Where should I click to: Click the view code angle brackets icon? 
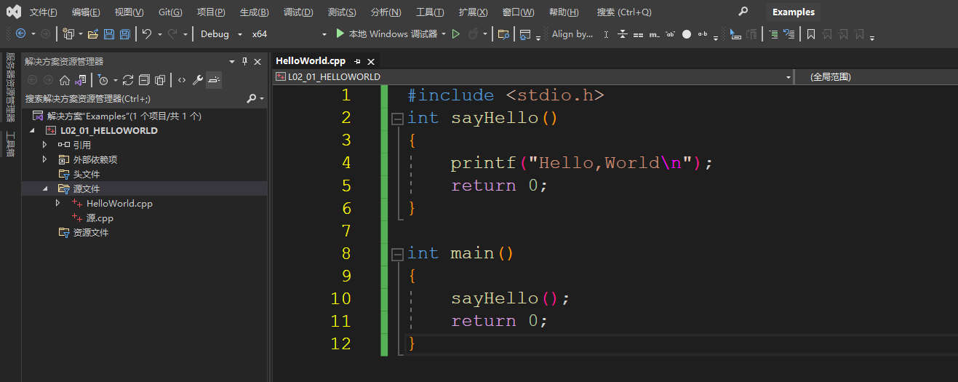(182, 80)
